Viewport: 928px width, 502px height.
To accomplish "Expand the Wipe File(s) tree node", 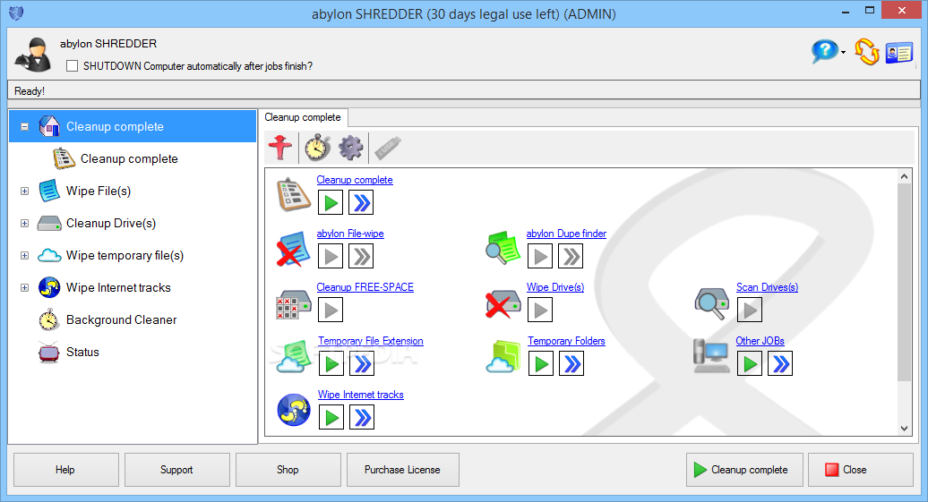I will [x=24, y=191].
